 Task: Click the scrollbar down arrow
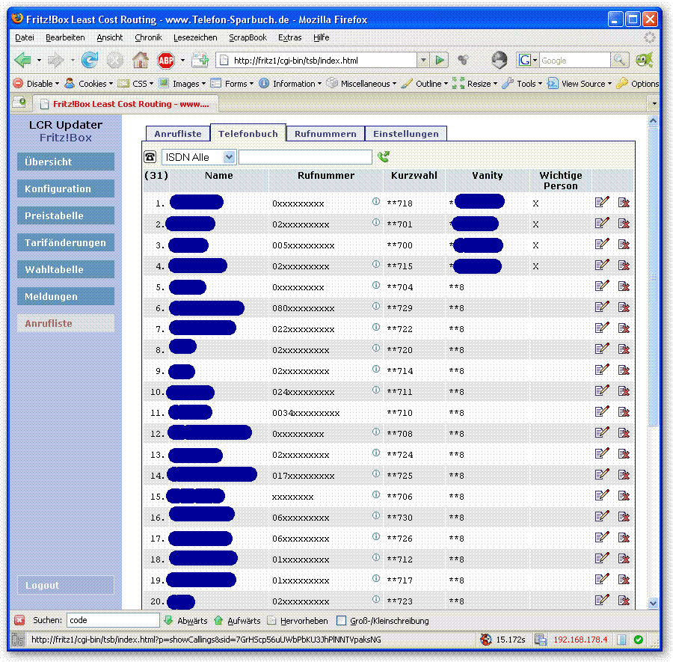click(653, 603)
